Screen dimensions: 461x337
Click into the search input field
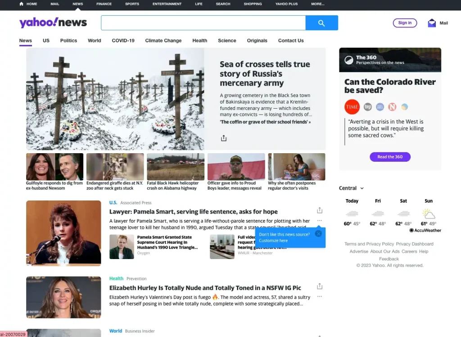click(203, 23)
